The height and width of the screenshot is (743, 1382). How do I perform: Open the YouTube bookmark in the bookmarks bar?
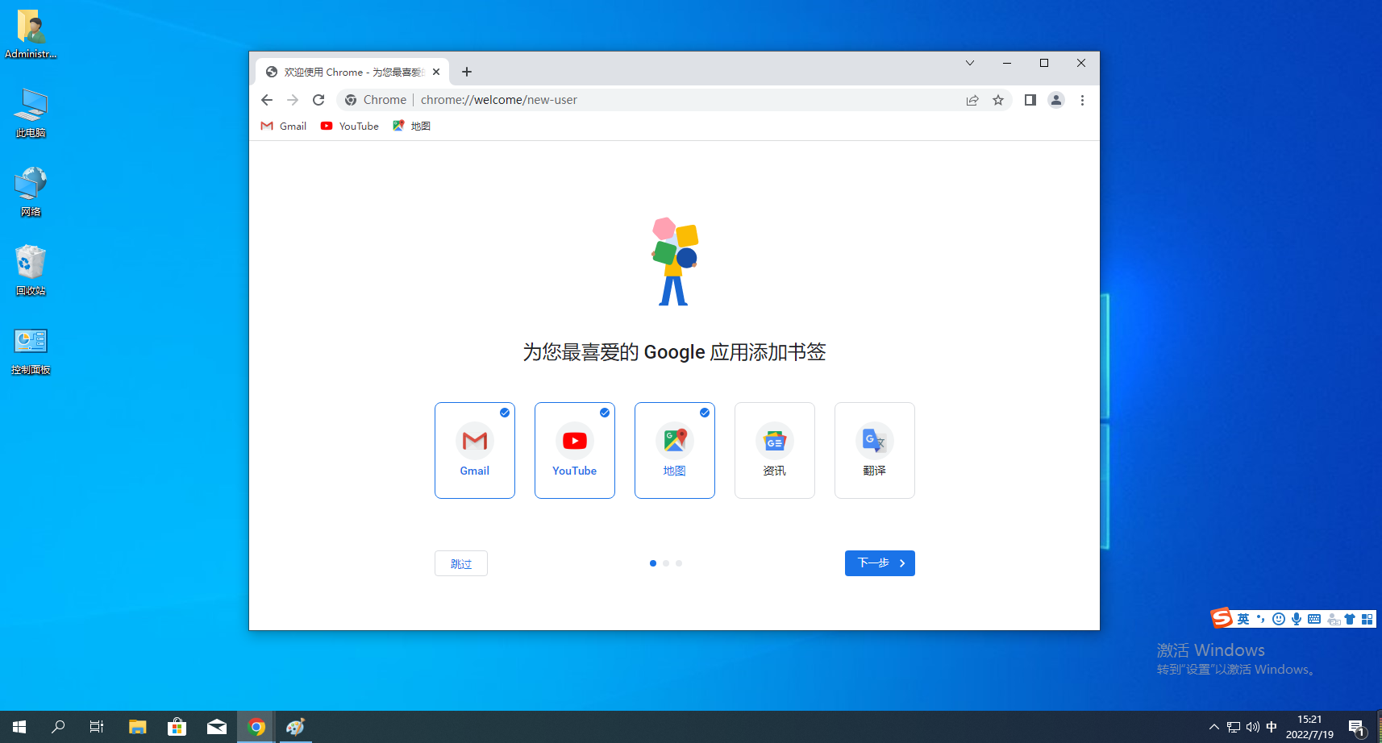click(x=350, y=126)
